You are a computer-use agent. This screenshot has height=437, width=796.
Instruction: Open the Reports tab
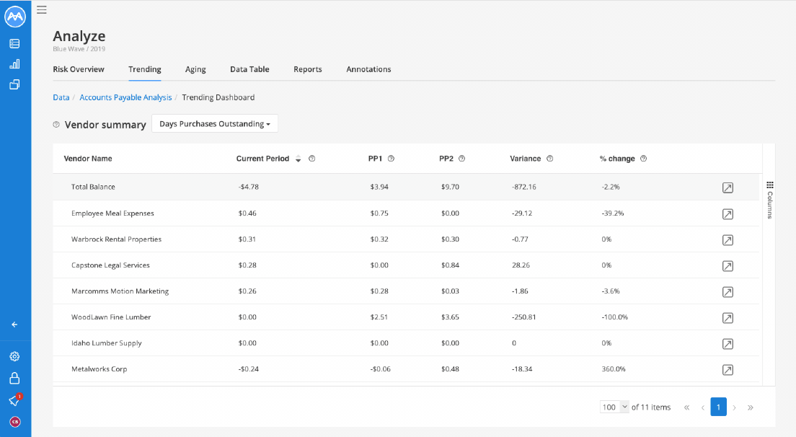[x=308, y=69]
